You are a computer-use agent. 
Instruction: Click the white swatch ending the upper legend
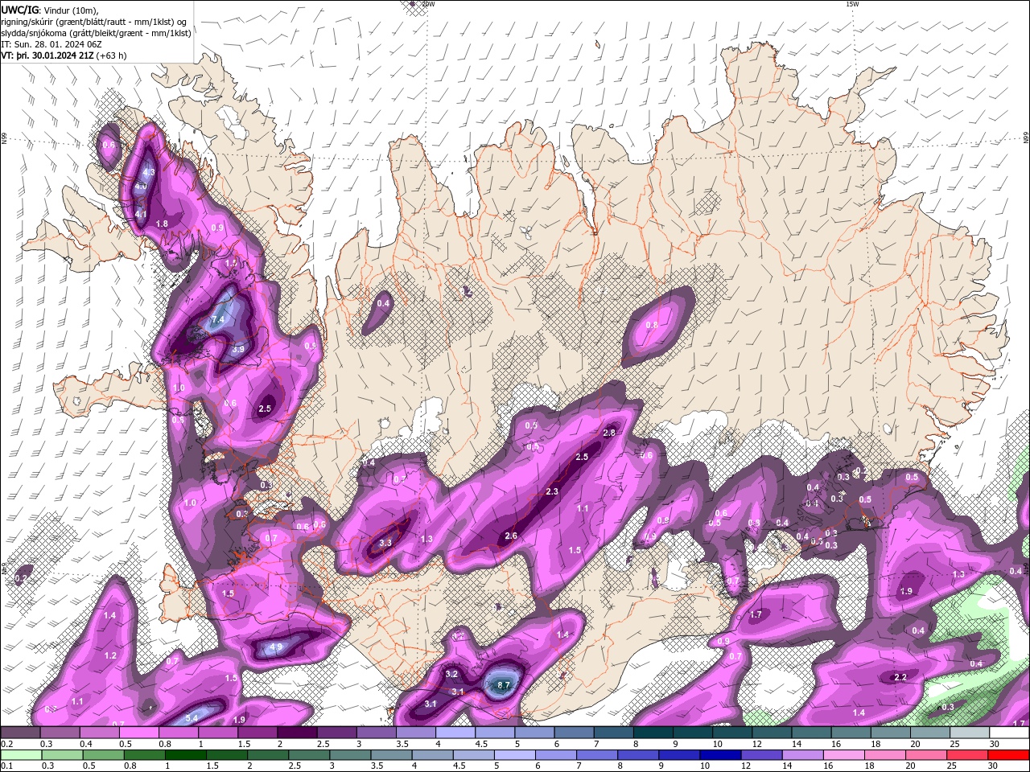click(x=1009, y=733)
